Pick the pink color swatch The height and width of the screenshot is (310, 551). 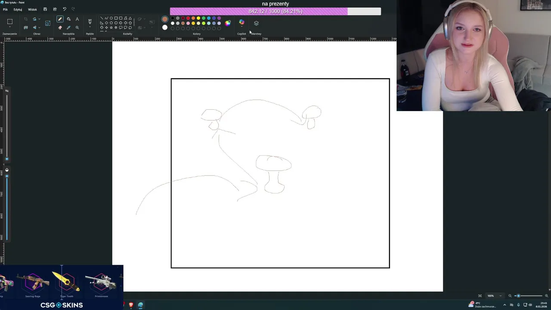188,23
